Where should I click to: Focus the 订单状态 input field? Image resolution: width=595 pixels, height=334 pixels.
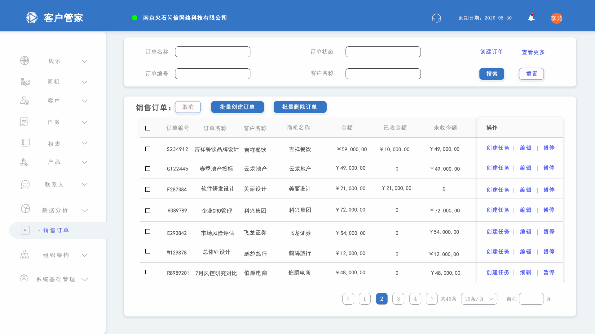point(383,52)
